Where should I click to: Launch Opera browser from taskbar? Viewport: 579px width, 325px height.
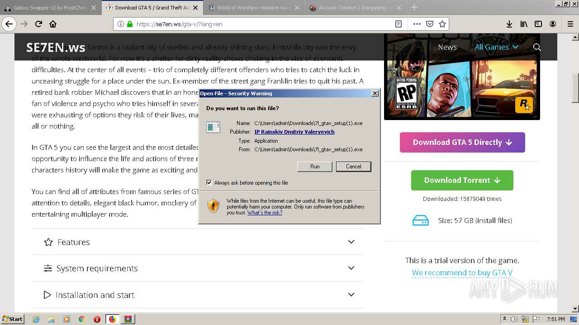click(97, 319)
